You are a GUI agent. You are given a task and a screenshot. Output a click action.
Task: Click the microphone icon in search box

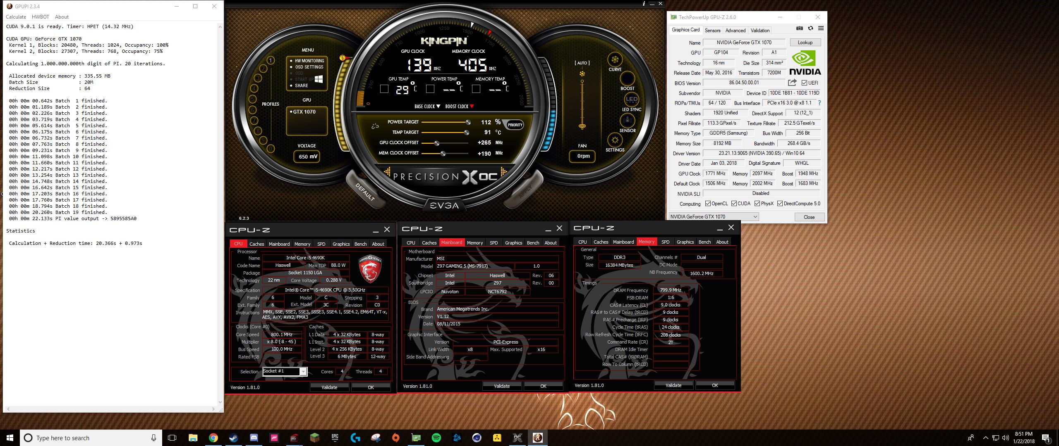pos(153,438)
